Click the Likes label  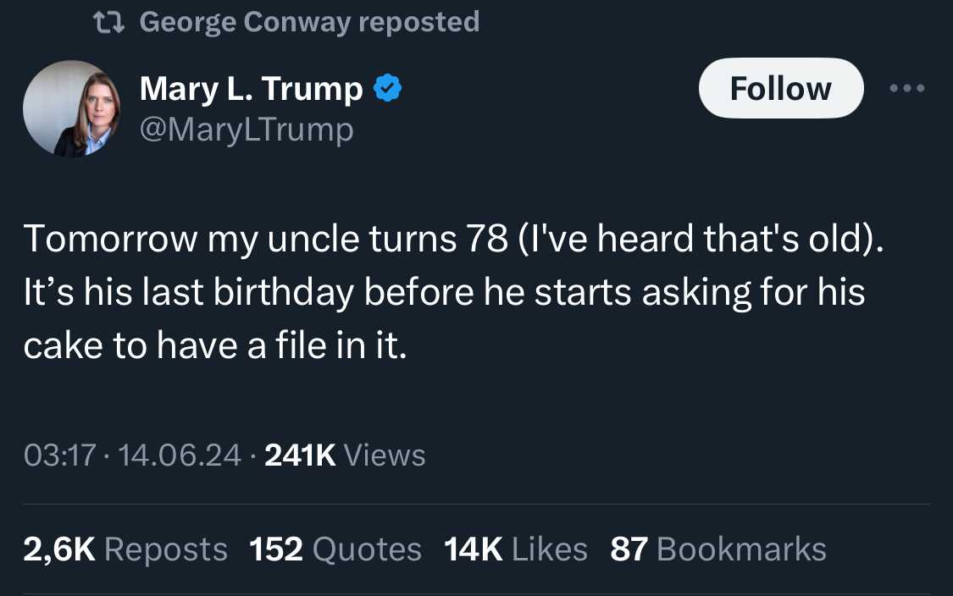click(550, 549)
